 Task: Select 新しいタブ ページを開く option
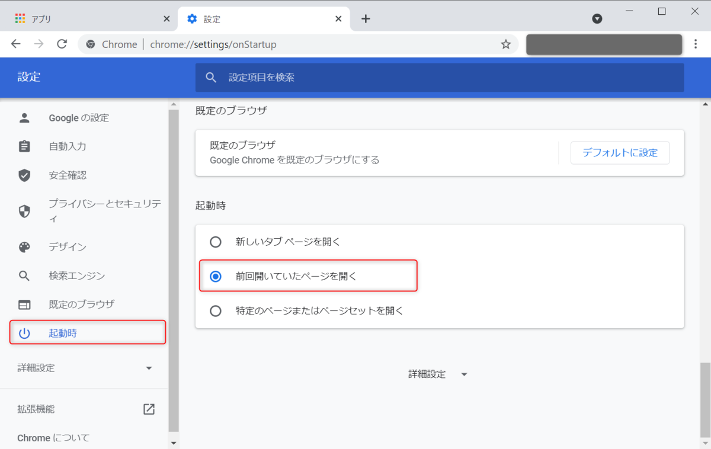215,242
